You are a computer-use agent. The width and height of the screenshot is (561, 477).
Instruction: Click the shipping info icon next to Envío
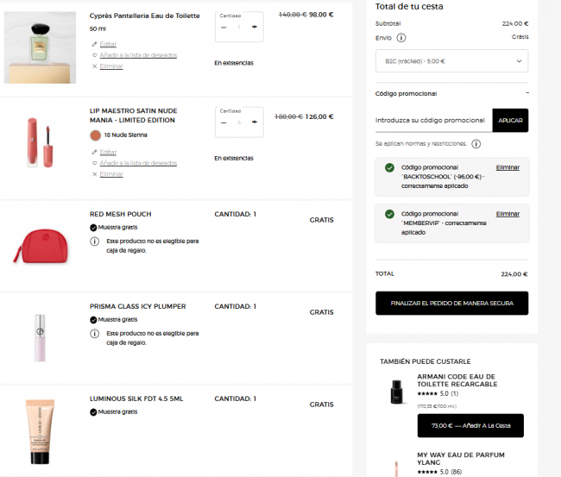click(x=401, y=38)
